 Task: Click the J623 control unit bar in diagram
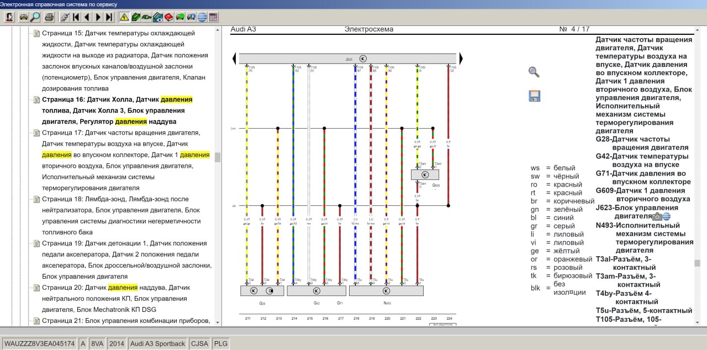click(x=347, y=59)
